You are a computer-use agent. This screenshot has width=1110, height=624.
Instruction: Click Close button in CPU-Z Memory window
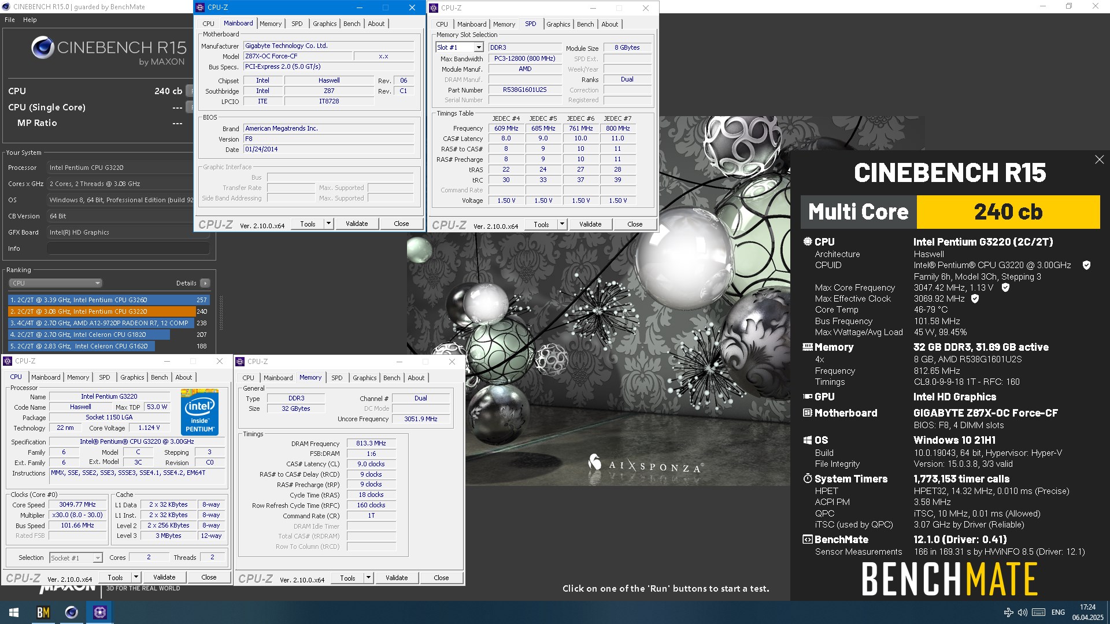441,578
